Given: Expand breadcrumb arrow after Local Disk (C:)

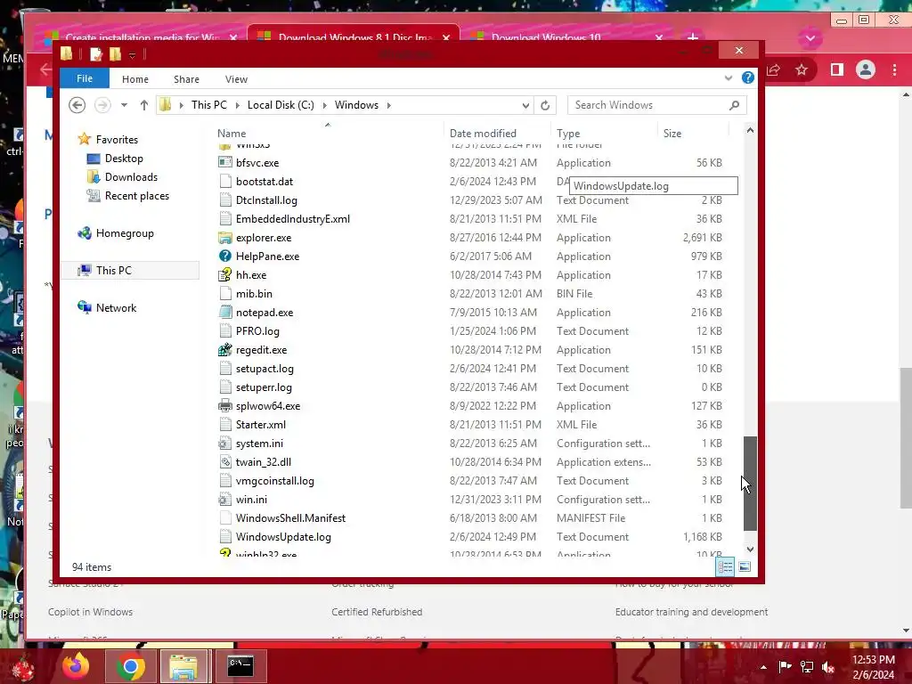Looking at the screenshot, I should (324, 105).
